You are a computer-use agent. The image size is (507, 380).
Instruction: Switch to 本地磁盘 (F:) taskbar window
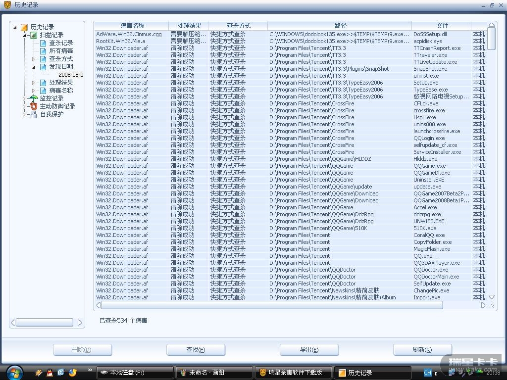(x=135, y=373)
